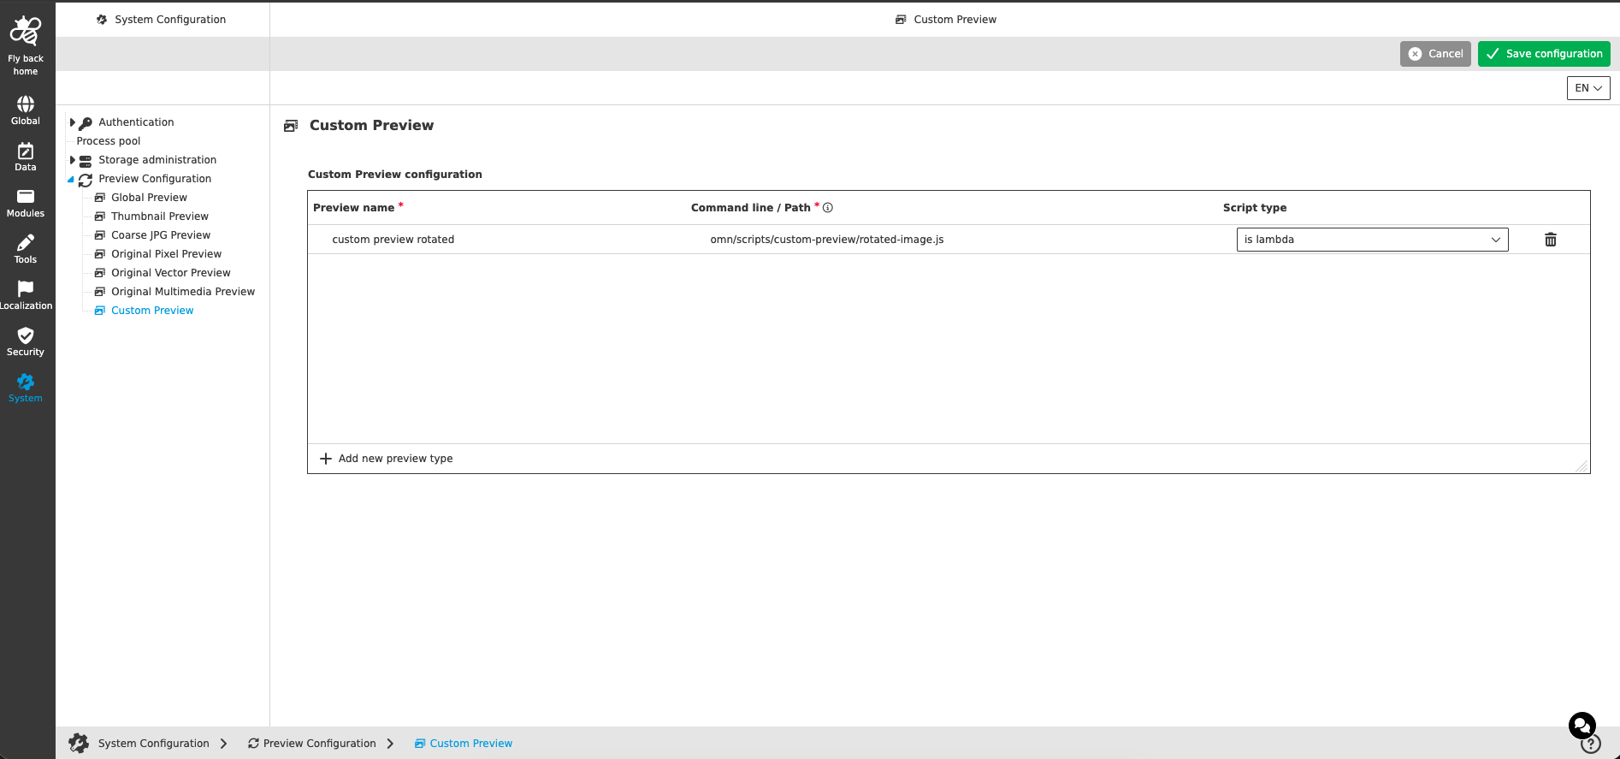Screen dimensions: 1620x759
Task: Click the Cancel button
Action: coord(1435,54)
